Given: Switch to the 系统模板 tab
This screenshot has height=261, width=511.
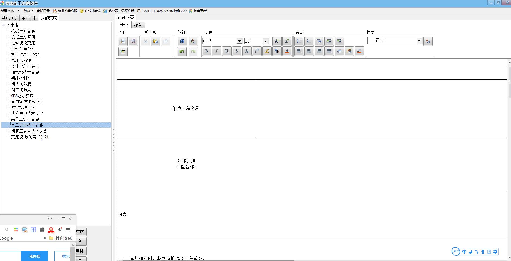Looking at the screenshot, I should point(10,18).
